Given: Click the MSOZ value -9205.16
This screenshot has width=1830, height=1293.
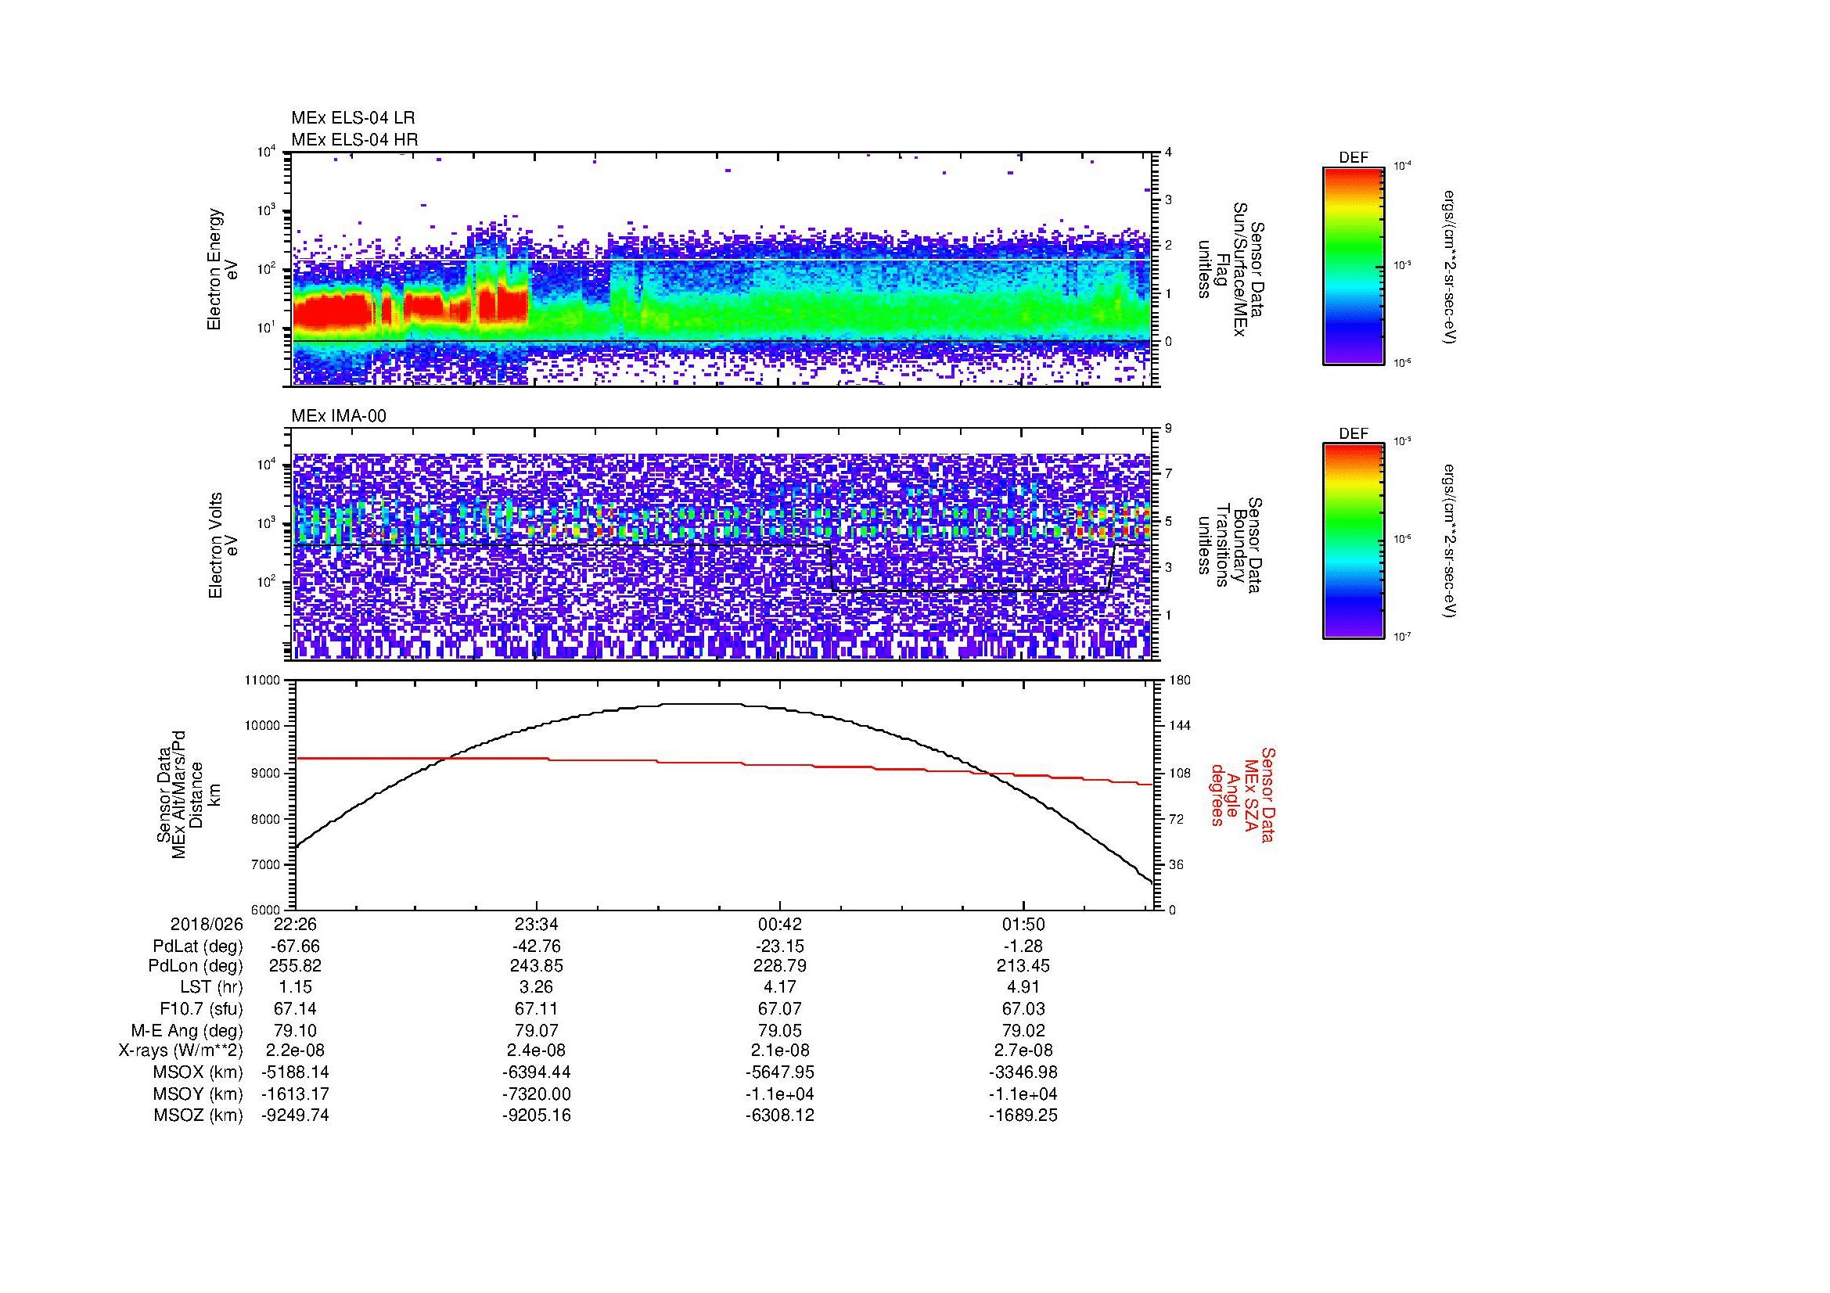Looking at the screenshot, I should 537,1115.
